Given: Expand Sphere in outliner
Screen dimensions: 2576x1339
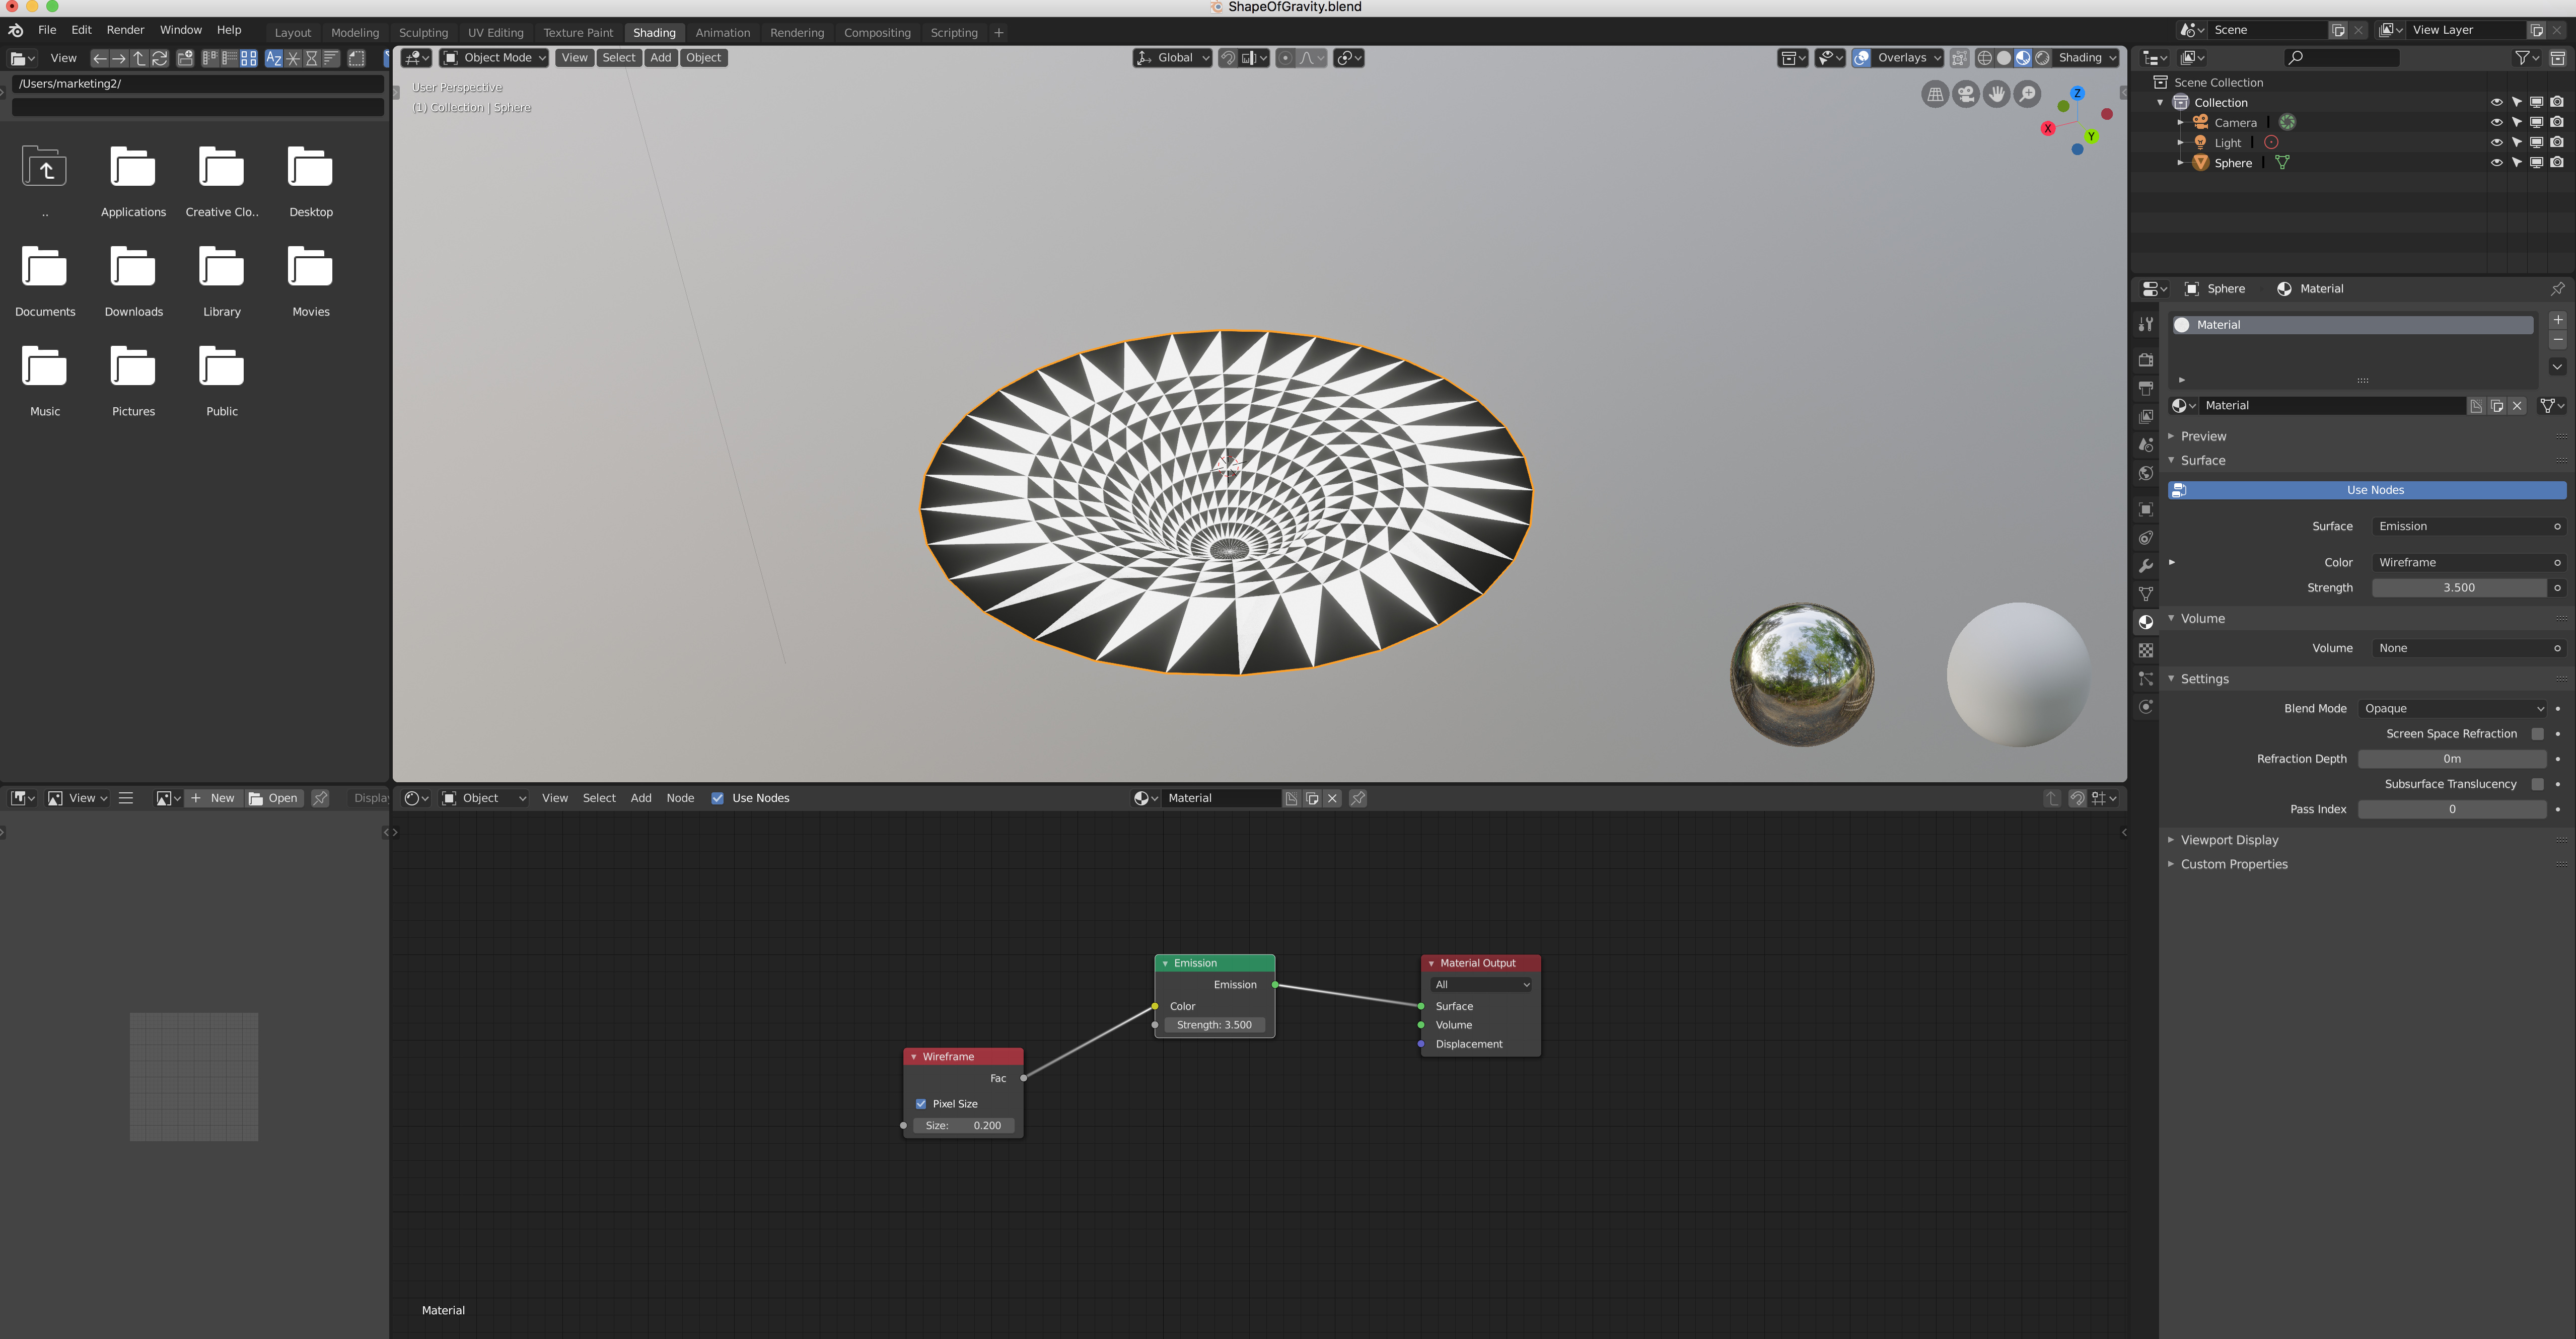Looking at the screenshot, I should pos(2181,162).
